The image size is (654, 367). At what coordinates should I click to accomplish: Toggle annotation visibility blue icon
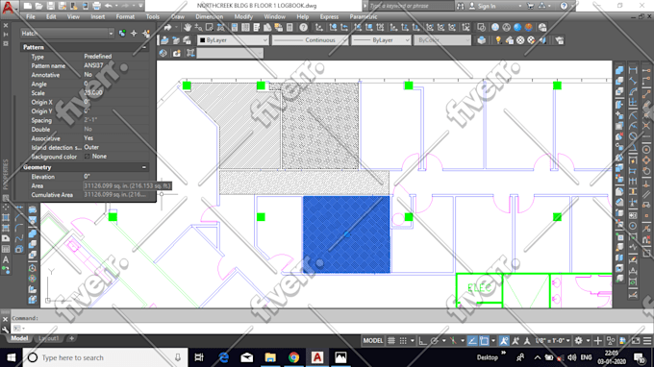(504, 341)
